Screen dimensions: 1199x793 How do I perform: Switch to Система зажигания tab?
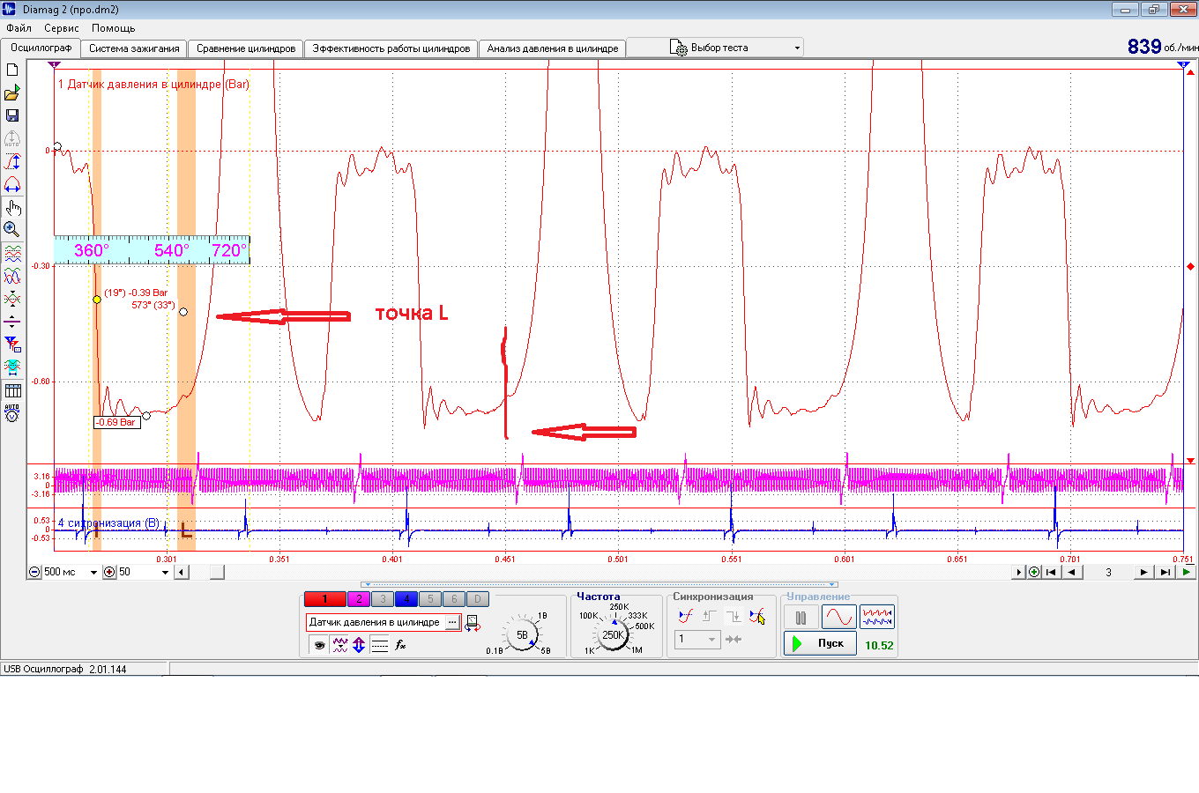(134, 48)
